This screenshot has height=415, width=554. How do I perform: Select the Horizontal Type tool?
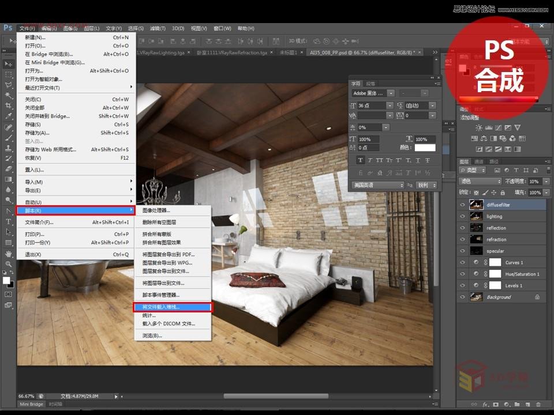(x=9, y=221)
